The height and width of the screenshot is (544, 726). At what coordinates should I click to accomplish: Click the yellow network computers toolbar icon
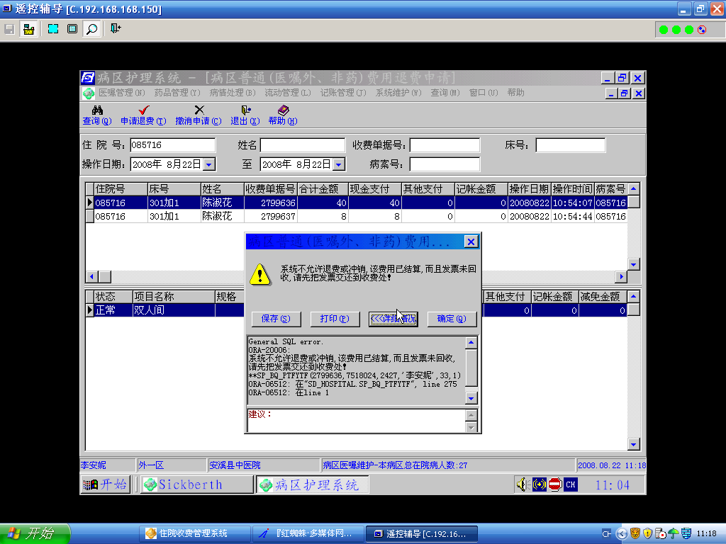tap(28, 29)
